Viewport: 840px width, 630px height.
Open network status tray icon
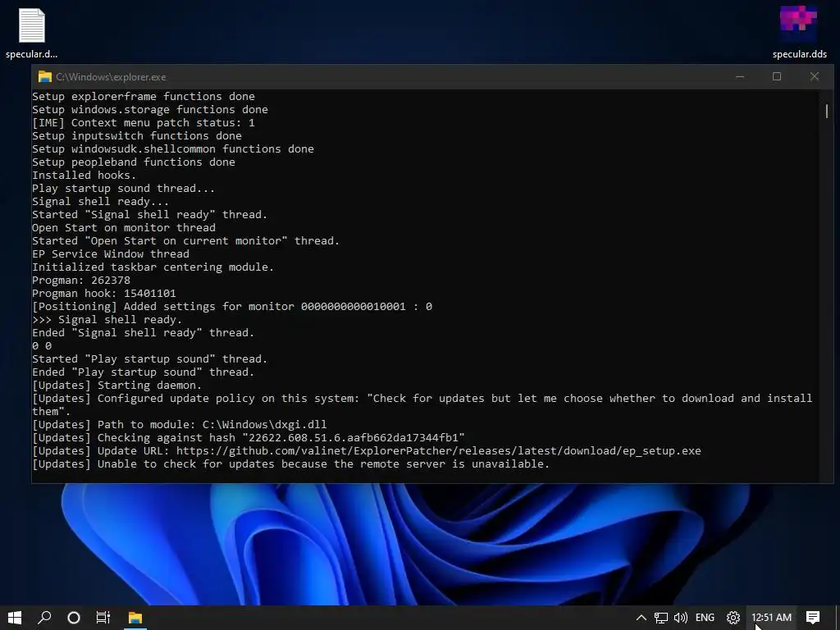(661, 618)
